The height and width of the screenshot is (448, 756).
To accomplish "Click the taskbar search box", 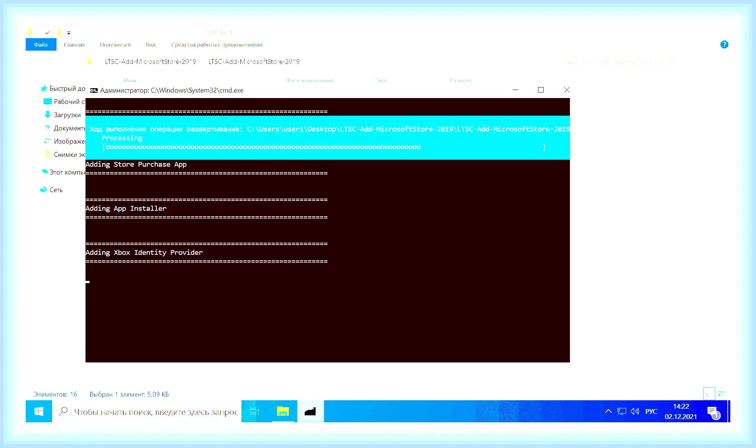I will pos(147,412).
